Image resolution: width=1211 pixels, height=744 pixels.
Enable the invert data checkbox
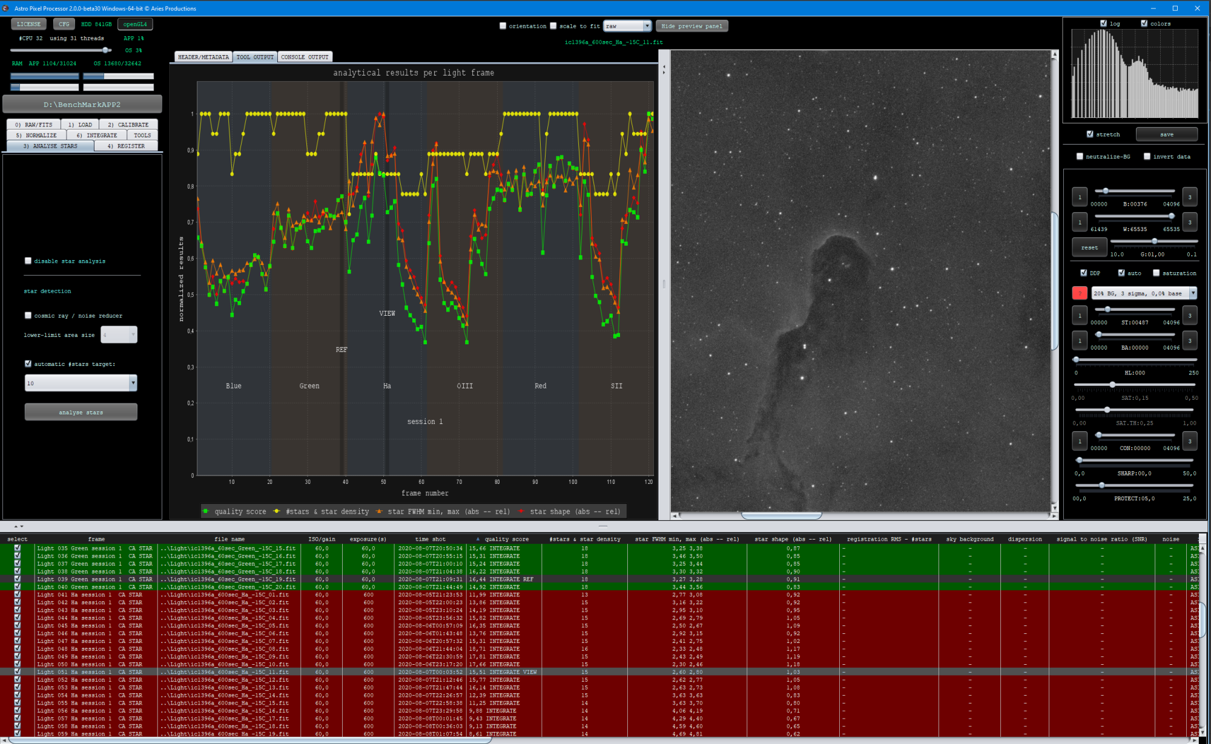coord(1147,156)
